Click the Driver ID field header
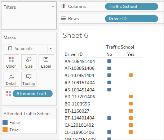The height and width of the screenshot is (140, 164). 74,54
